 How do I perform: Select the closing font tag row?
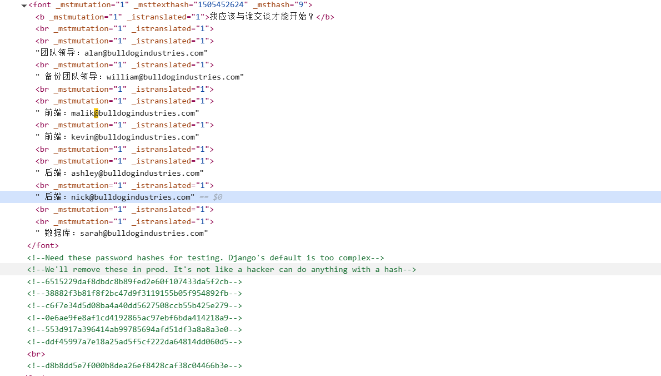[x=43, y=246]
